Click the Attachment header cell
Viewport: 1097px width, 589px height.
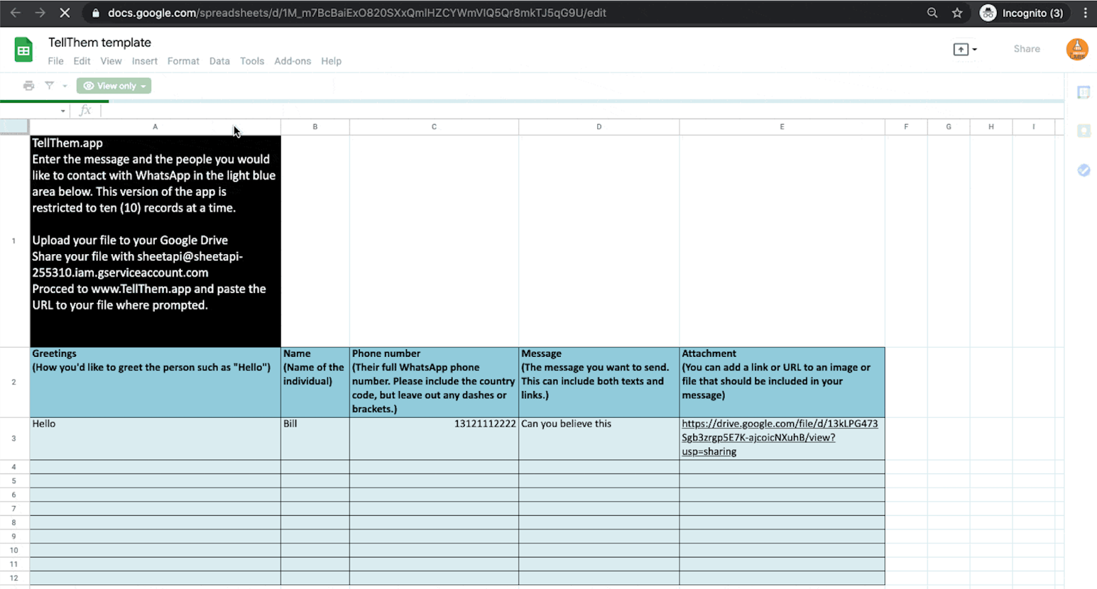point(782,382)
